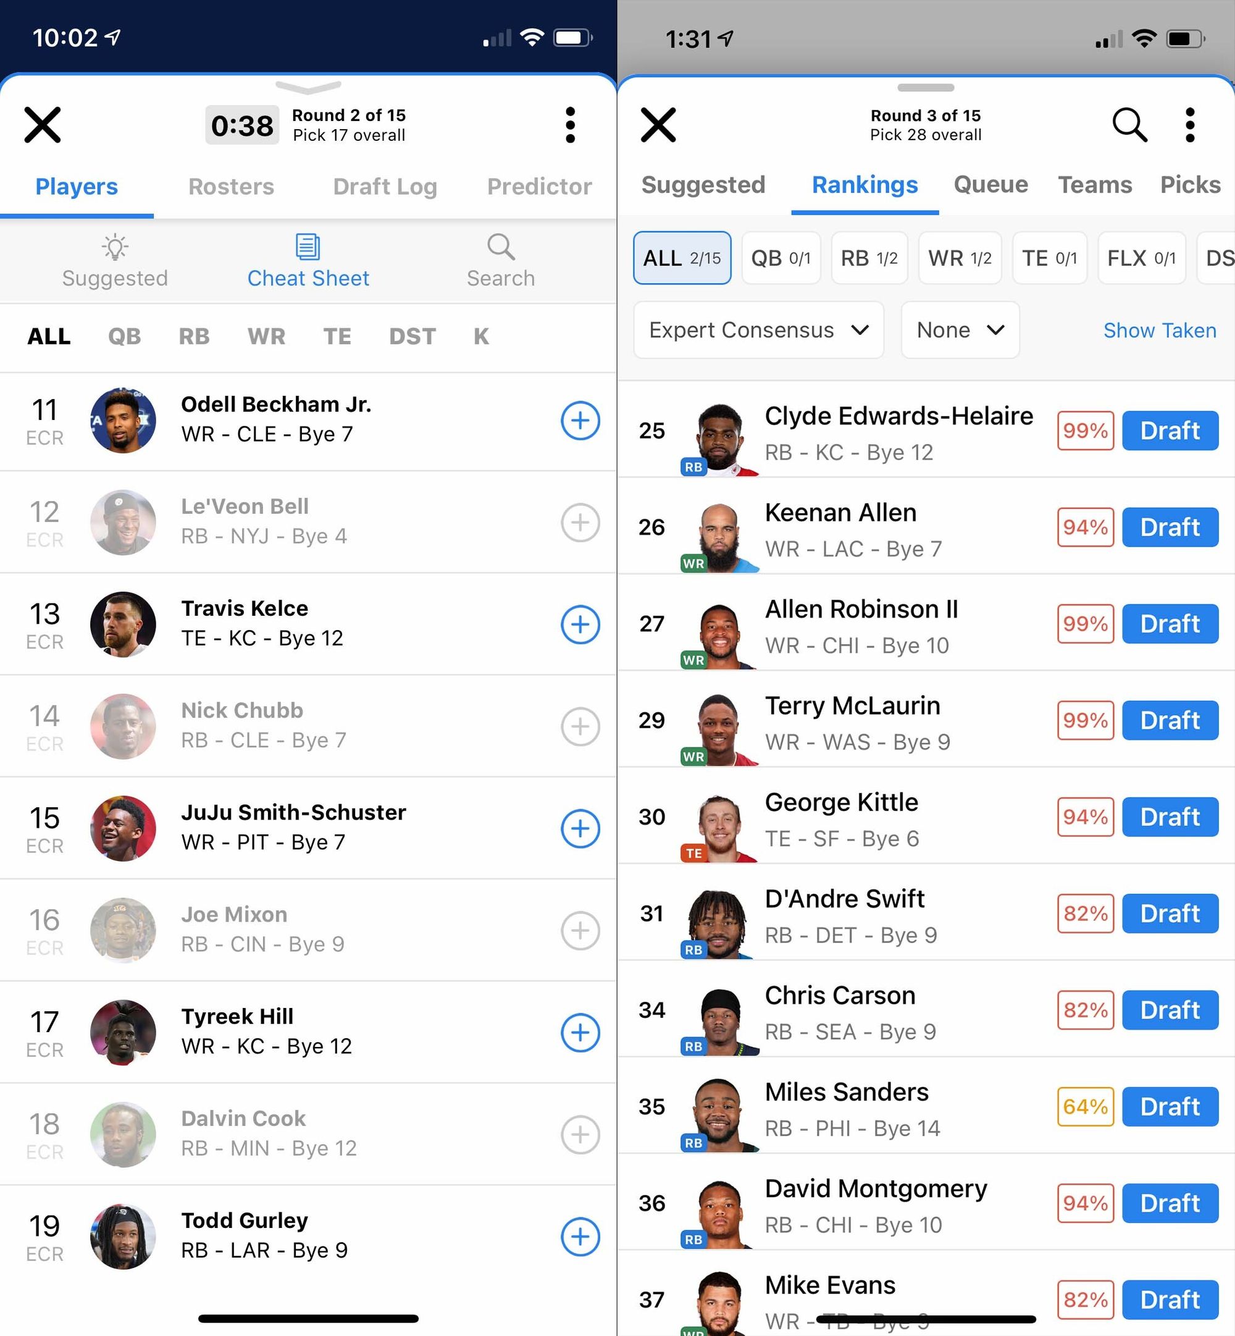Viewport: 1235px width, 1336px height.
Task: Tap the Suggested tab icon on left screen
Action: pyautogui.click(x=115, y=258)
